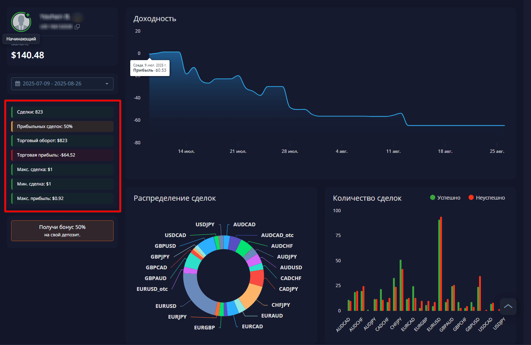Click 'Мин. сделка: $1' stat row

(62, 184)
